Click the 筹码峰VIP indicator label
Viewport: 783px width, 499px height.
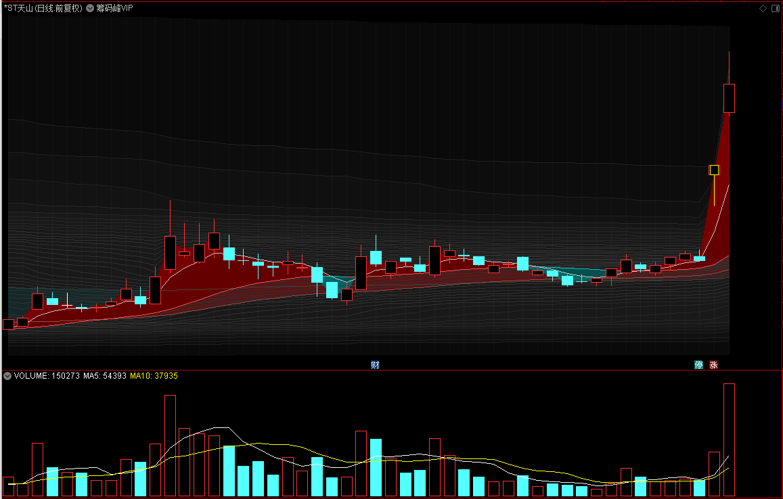click(114, 8)
